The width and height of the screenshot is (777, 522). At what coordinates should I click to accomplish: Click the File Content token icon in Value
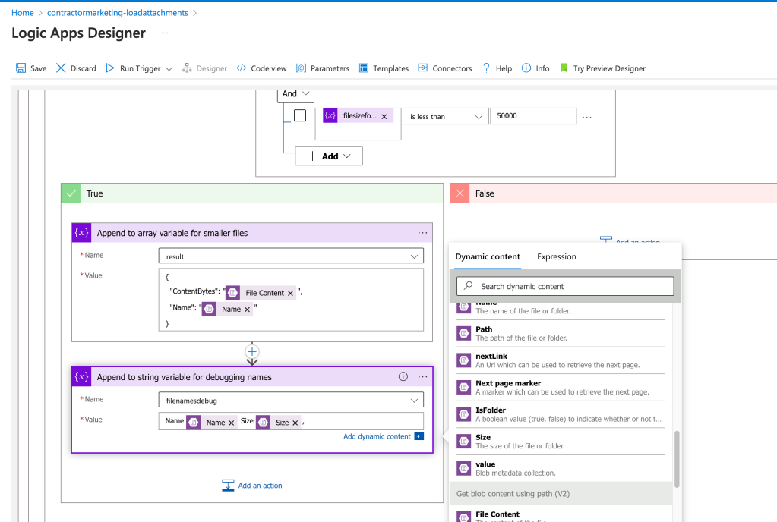coord(232,293)
